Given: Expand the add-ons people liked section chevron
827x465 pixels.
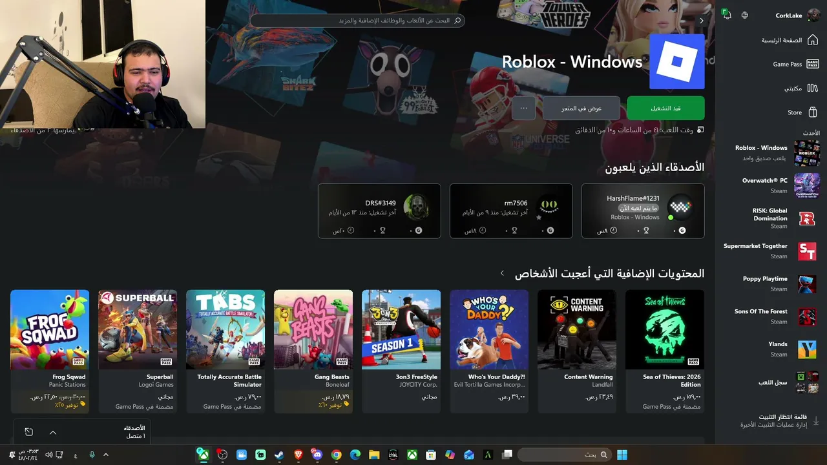Looking at the screenshot, I should point(502,273).
